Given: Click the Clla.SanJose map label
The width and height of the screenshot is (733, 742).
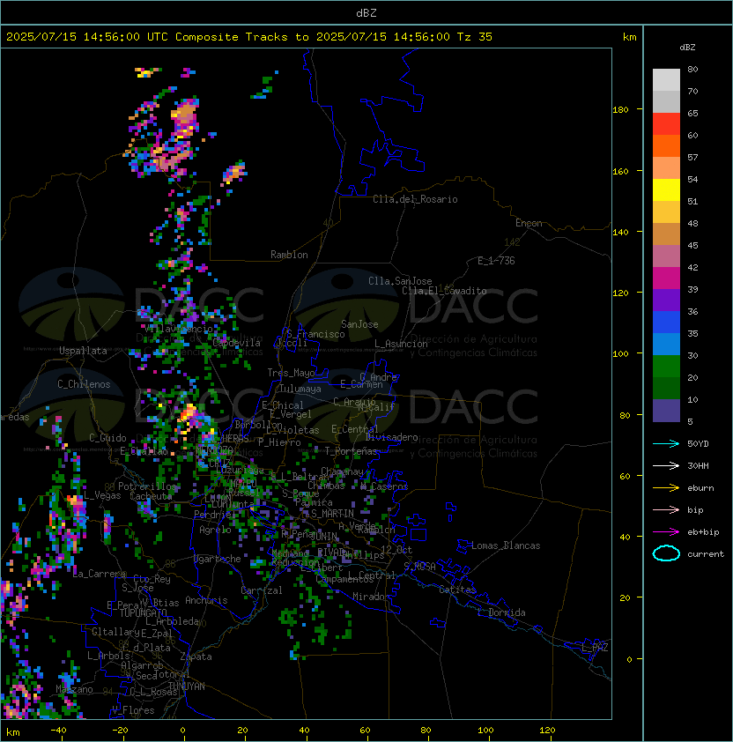Looking at the screenshot, I should pyautogui.click(x=400, y=281).
